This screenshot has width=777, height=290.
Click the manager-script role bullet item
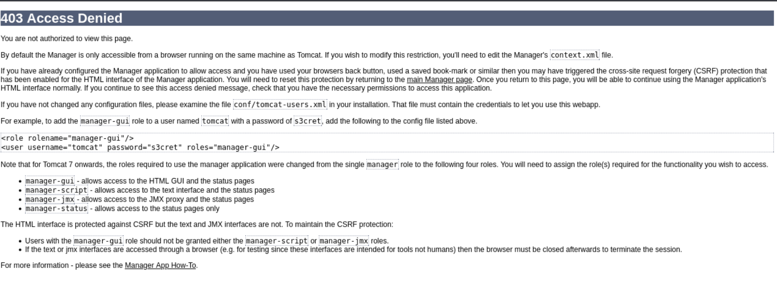point(150,190)
